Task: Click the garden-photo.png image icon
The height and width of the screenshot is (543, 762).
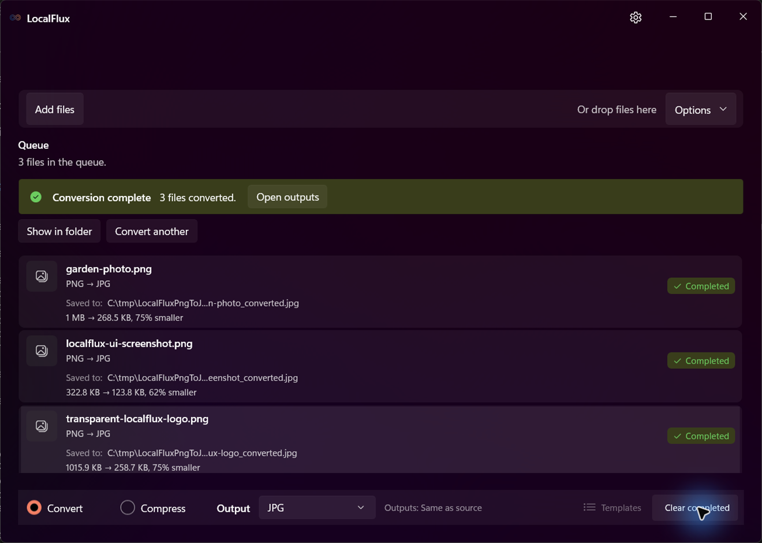Action: click(42, 276)
